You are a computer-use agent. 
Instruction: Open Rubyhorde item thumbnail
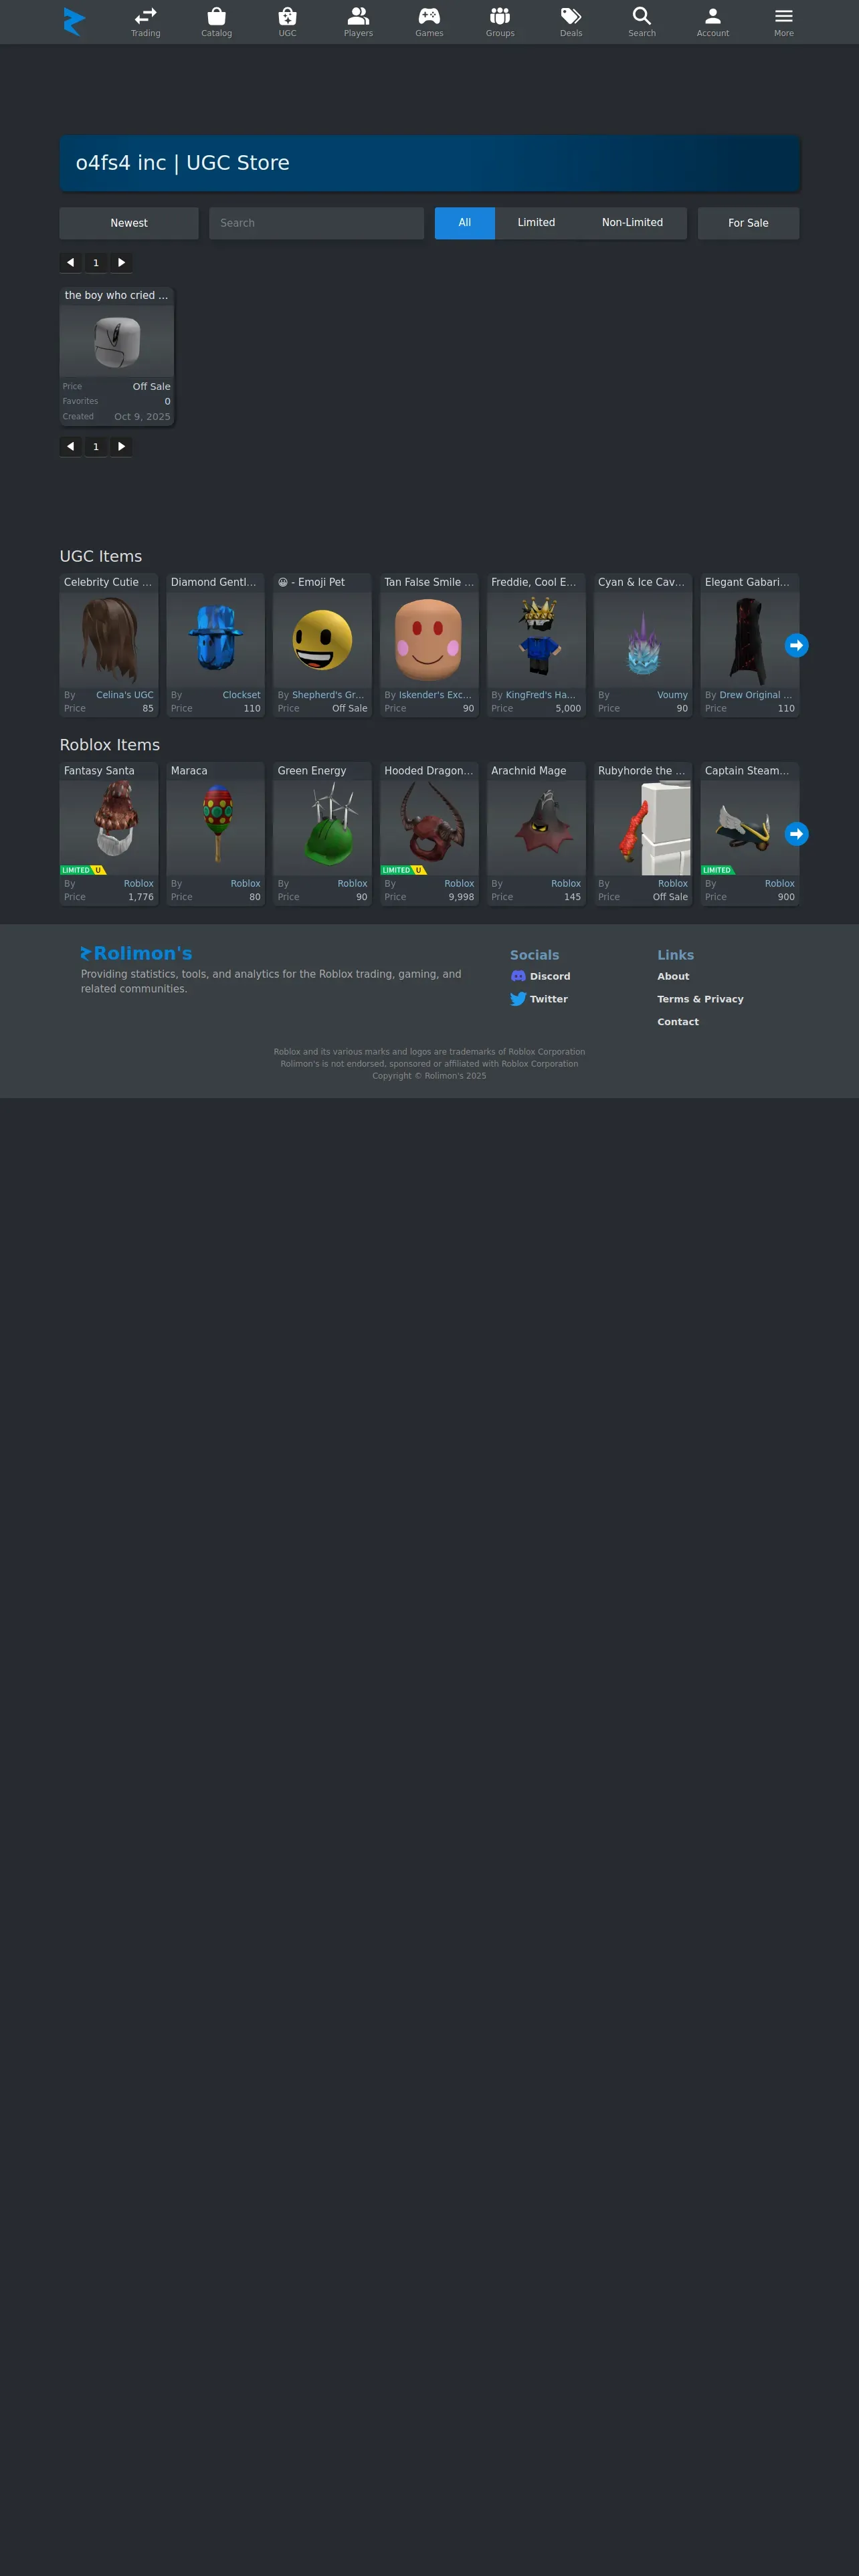click(x=643, y=828)
